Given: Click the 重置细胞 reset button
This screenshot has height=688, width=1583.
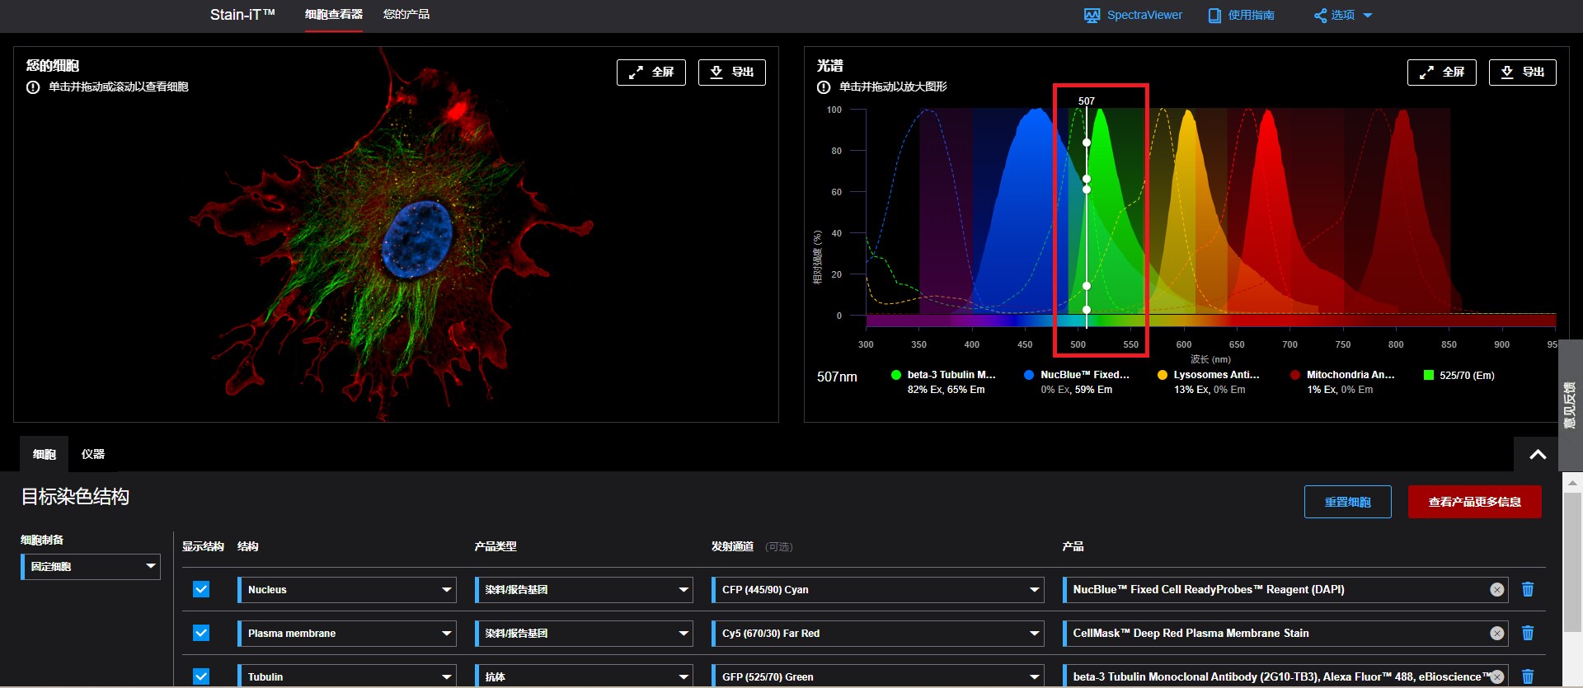Looking at the screenshot, I should tap(1348, 502).
